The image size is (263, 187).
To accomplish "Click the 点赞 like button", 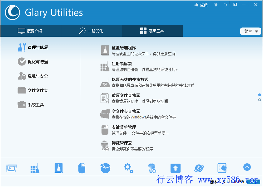I will click(201, 5).
